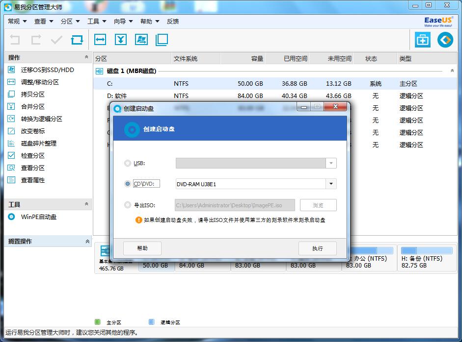
Task: Collapse the 工具 panel section
Action: point(86,204)
